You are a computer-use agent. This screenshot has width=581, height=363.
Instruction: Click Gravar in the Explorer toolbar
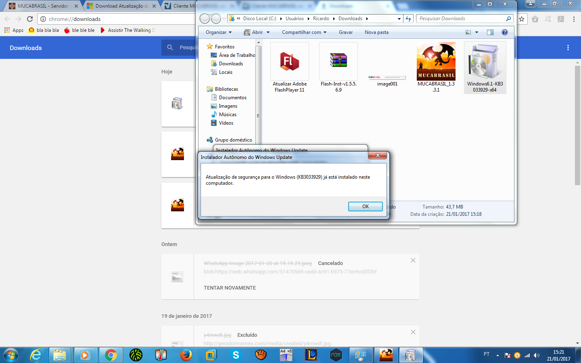coord(345,32)
